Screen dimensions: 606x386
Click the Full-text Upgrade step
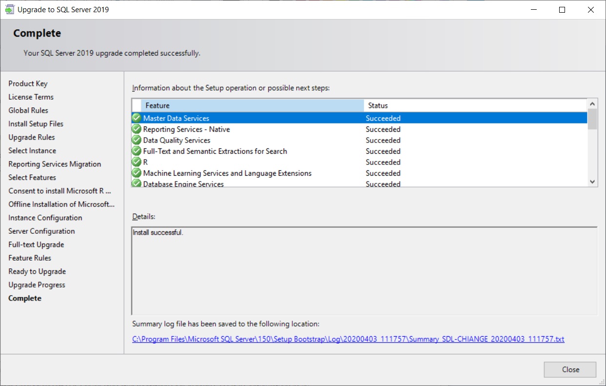click(36, 244)
